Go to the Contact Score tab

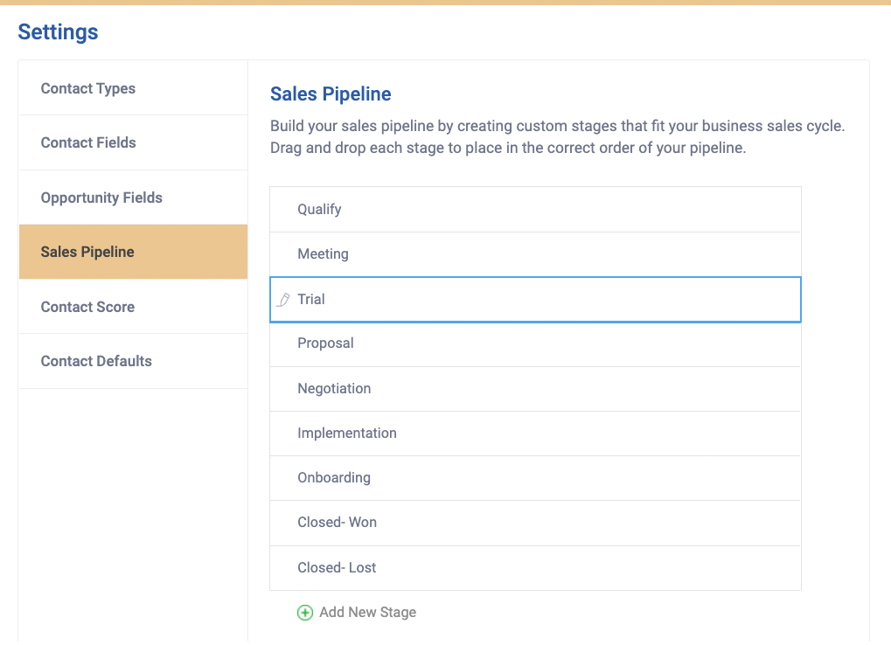tap(134, 307)
